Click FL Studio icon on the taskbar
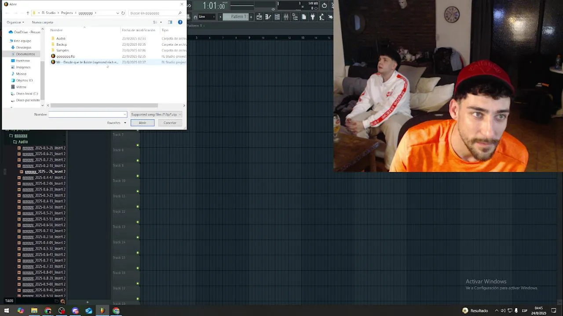This screenshot has width=563, height=316. tap(102, 311)
